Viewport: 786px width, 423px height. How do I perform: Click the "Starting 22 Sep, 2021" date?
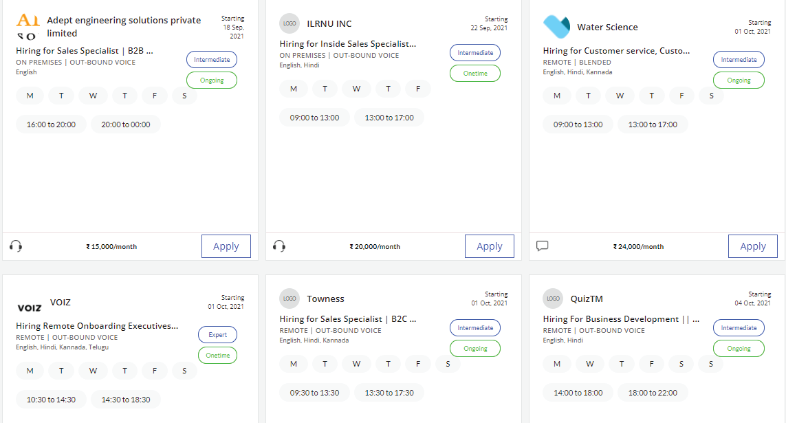click(489, 23)
